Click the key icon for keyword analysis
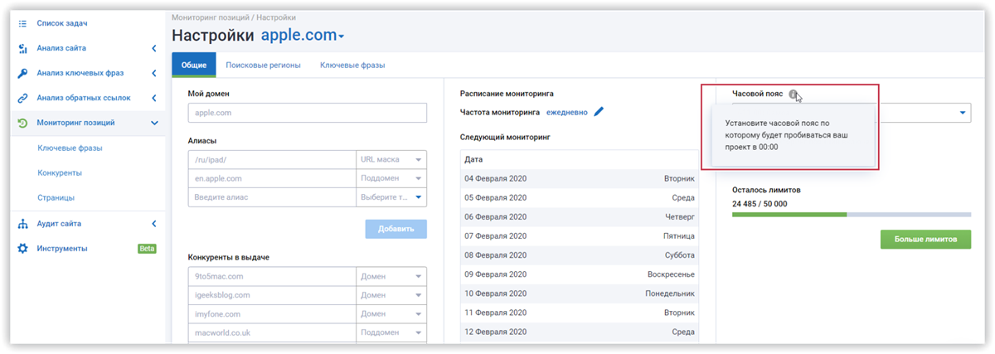Screen dimensions: 995x354 (x=23, y=73)
